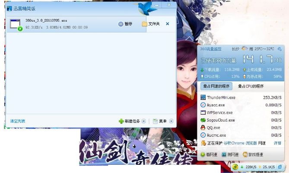The image size is (289, 173).
Task: Click the 253.2KB/S speed value
Action: (x=272, y=98)
